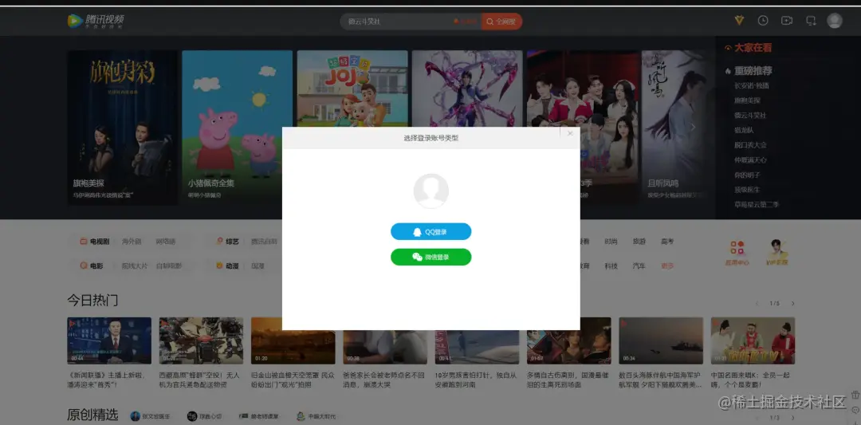
Task: Go to next page of 原创精选
Action: (x=792, y=417)
